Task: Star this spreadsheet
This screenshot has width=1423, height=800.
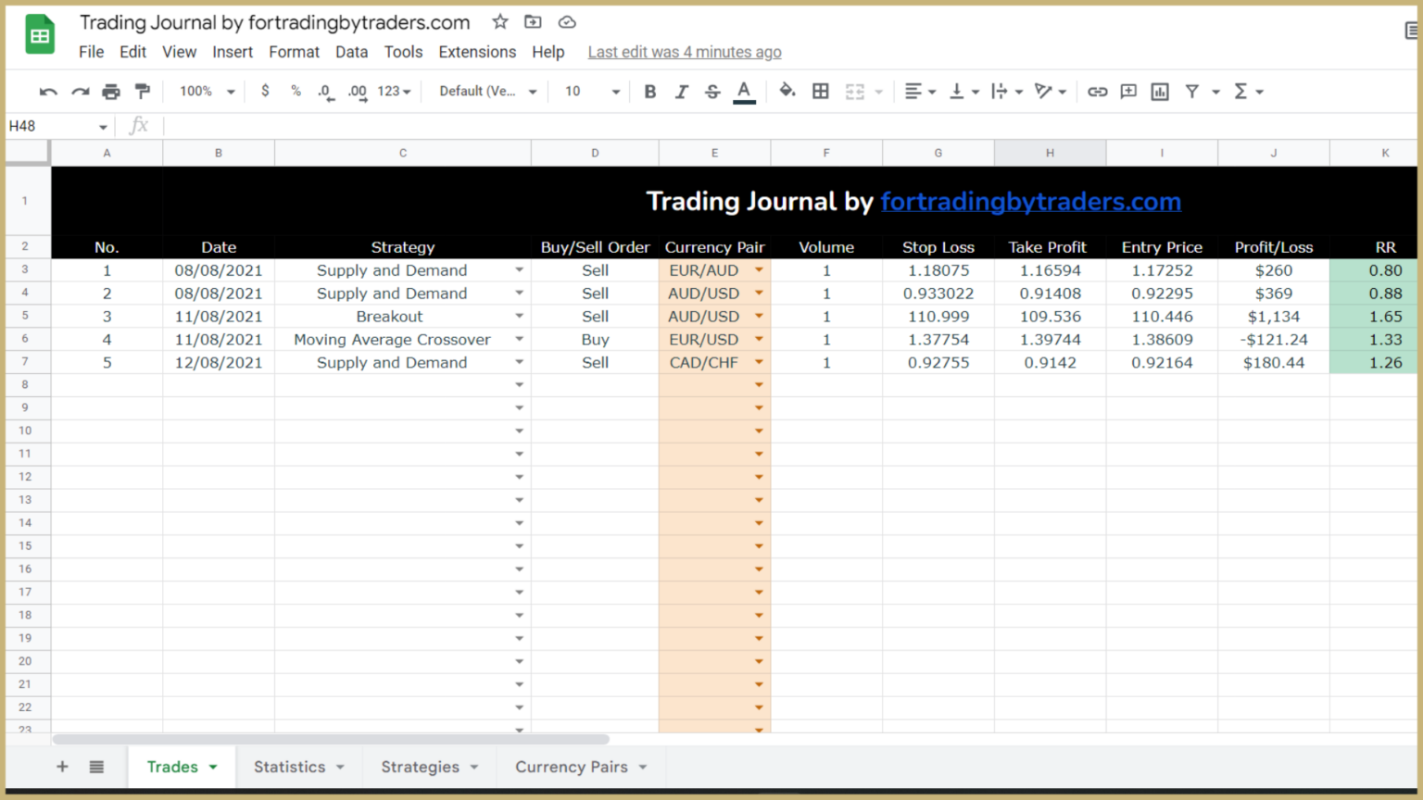Action: pos(499,21)
